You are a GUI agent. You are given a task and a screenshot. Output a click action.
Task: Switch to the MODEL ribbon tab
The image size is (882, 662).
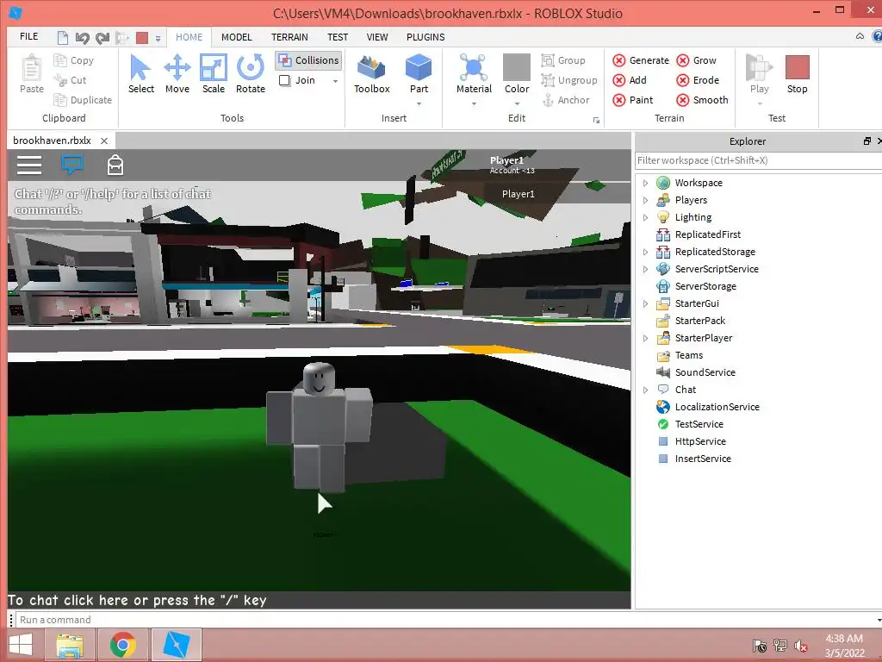[236, 37]
